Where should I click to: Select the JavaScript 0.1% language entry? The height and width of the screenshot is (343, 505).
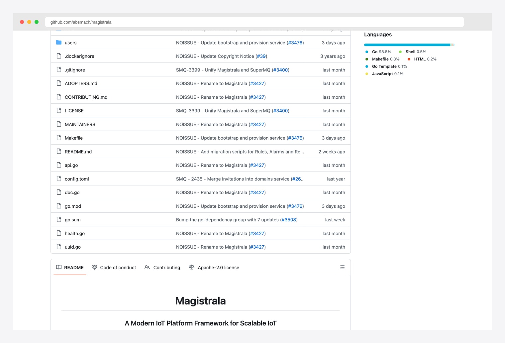pos(384,74)
